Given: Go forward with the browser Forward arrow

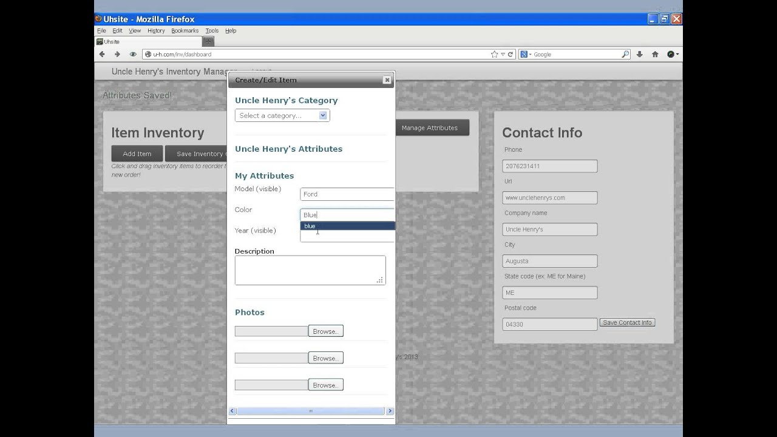Looking at the screenshot, I should pos(117,54).
